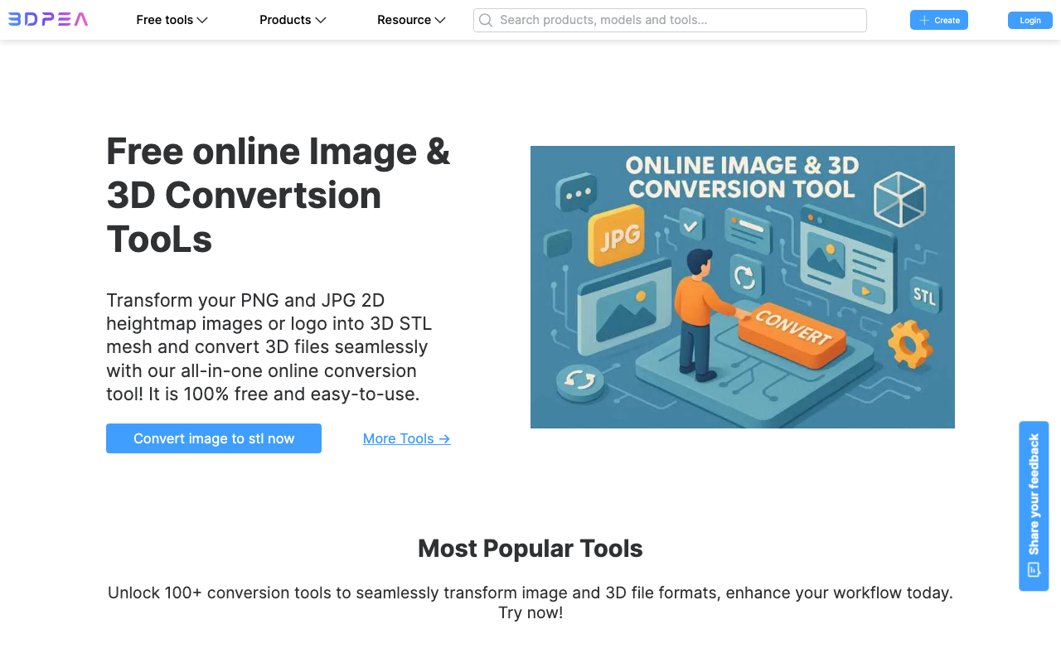Click the Free online Image headline
Image resolution: width=1061 pixels, height=663 pixels.
pos(279,196)
